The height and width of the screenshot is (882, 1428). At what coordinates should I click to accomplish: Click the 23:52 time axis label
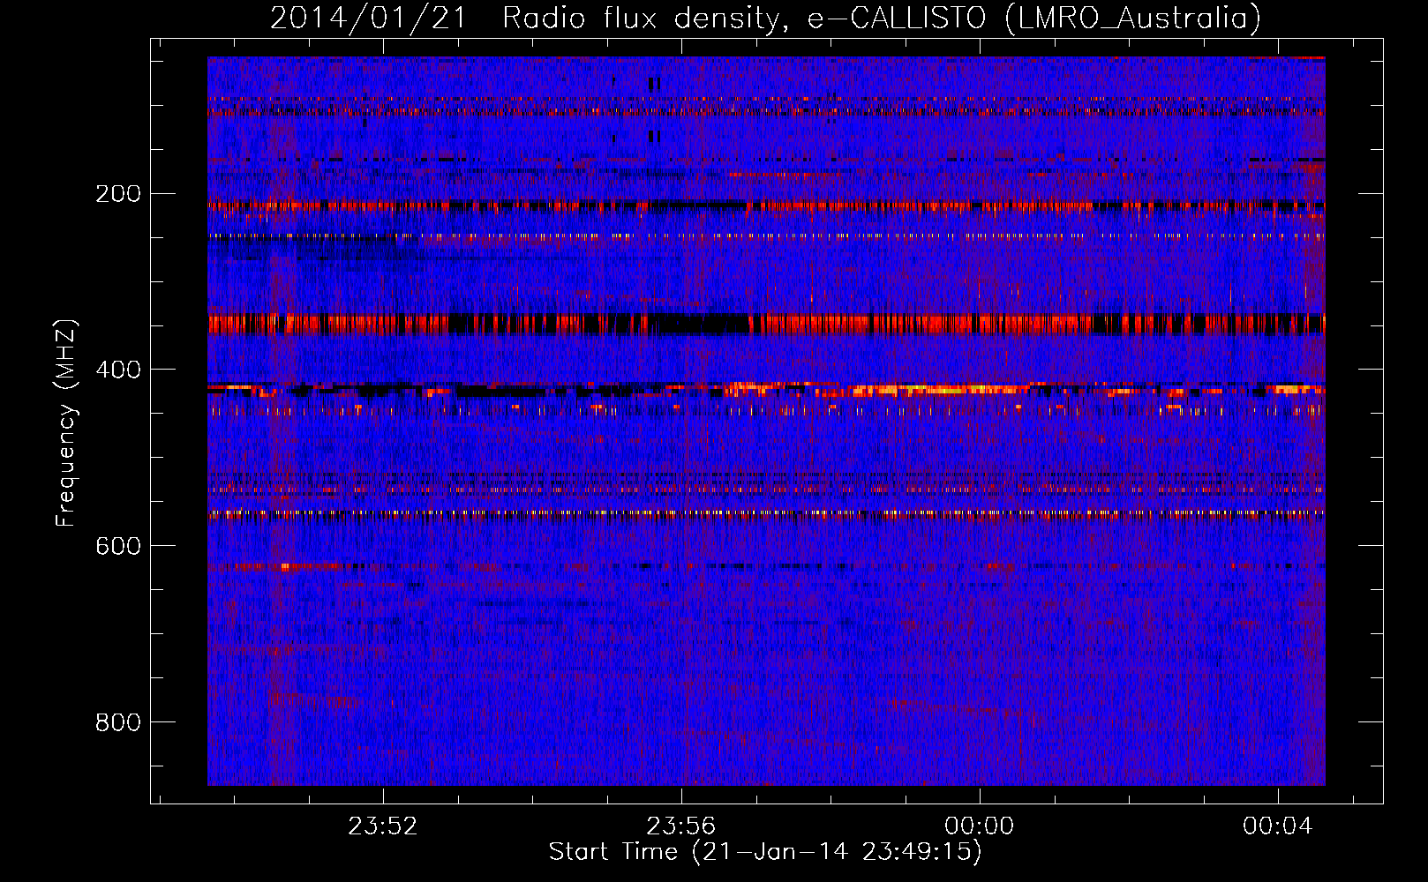tap(382, 826)
